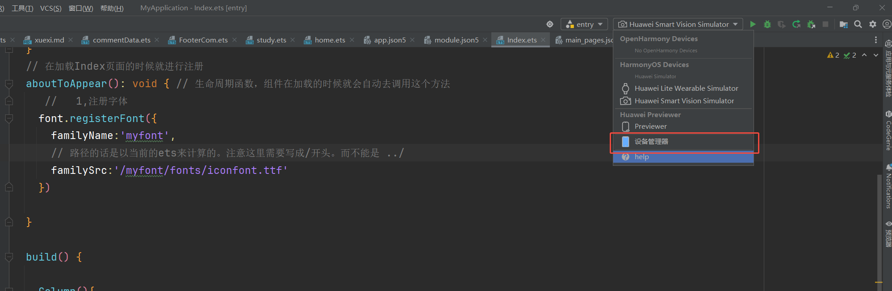Place cursor in 'myfont' familyName string
The image size is (892, 291).
point(144,135)
